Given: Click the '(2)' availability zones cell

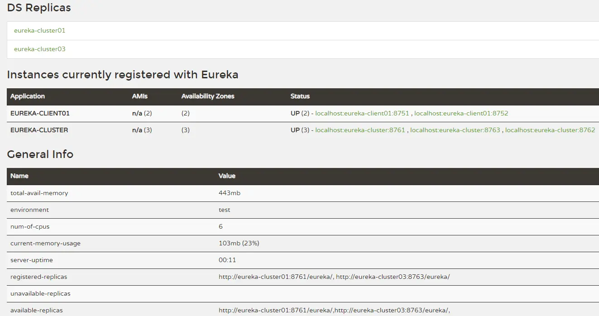Looking at the screenshot, I should point(186,113).
